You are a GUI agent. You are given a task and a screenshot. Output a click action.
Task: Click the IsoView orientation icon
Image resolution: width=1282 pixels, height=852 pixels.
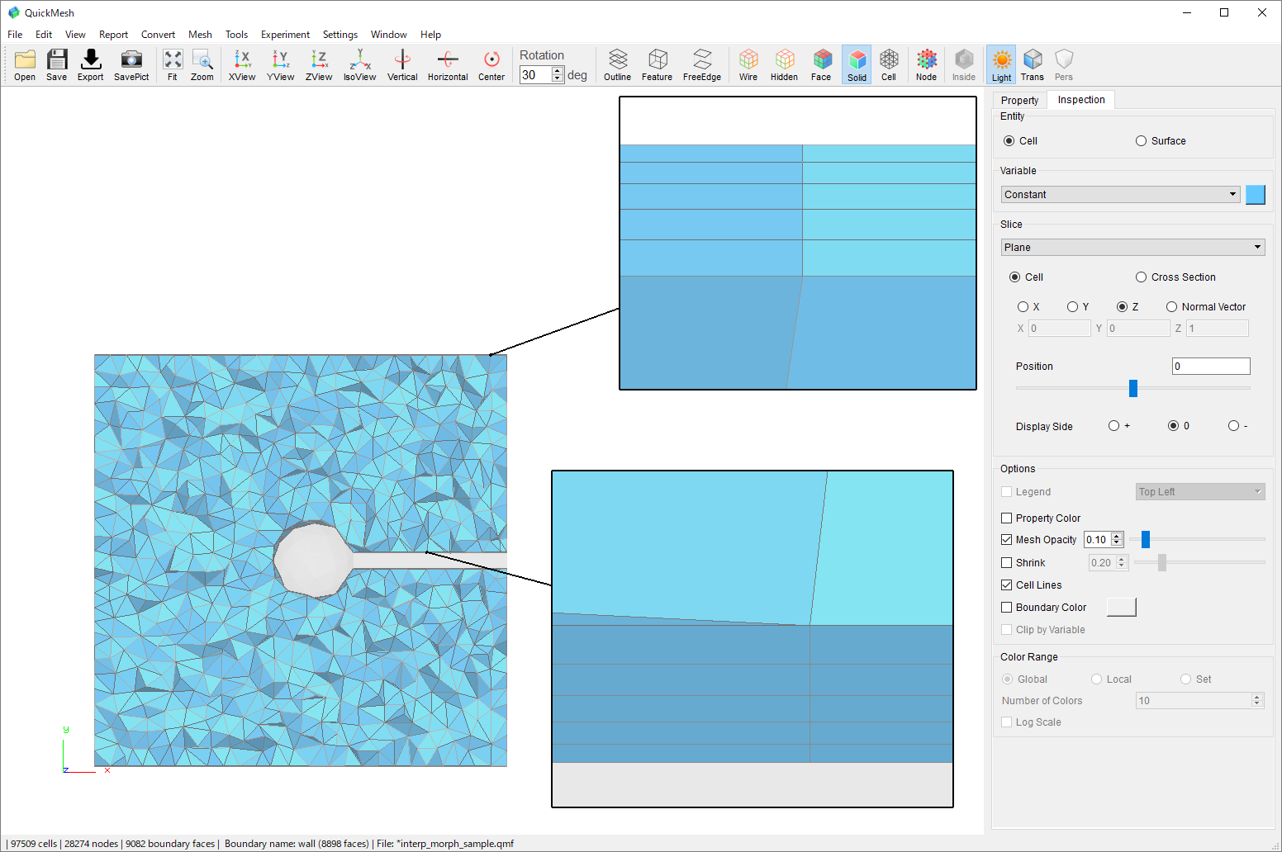point(359,64)
